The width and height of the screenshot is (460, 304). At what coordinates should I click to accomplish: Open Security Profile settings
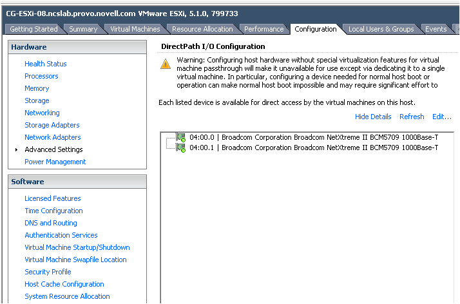pyautogui.click(x=48, y=272)
